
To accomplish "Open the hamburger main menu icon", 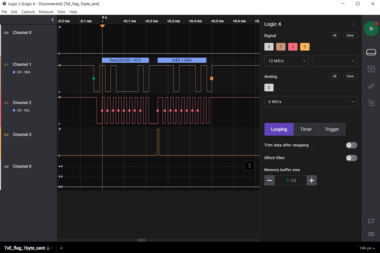I will [371, 234].
